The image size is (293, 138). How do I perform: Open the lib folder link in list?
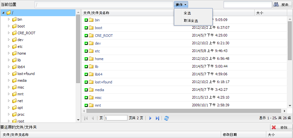[96, 67]
